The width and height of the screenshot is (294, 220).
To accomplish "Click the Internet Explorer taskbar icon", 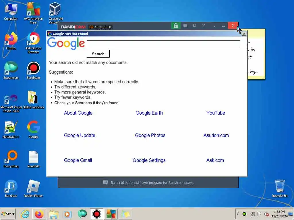I will click(x=25, y=214).
